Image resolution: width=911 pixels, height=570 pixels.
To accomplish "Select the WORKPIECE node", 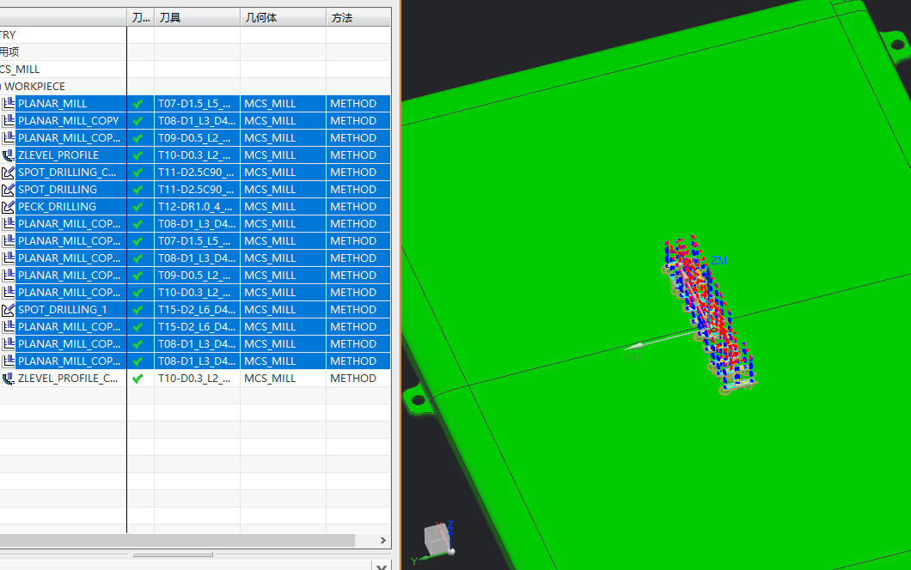I will [34, 87].
